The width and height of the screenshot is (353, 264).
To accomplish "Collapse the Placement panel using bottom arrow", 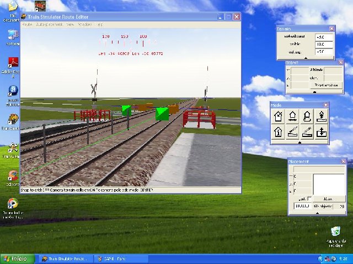I will [x=317, y=212].
